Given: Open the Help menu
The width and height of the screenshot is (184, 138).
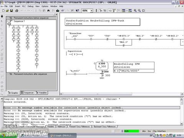Looking at the screenshot, I should tap(61, 6).
